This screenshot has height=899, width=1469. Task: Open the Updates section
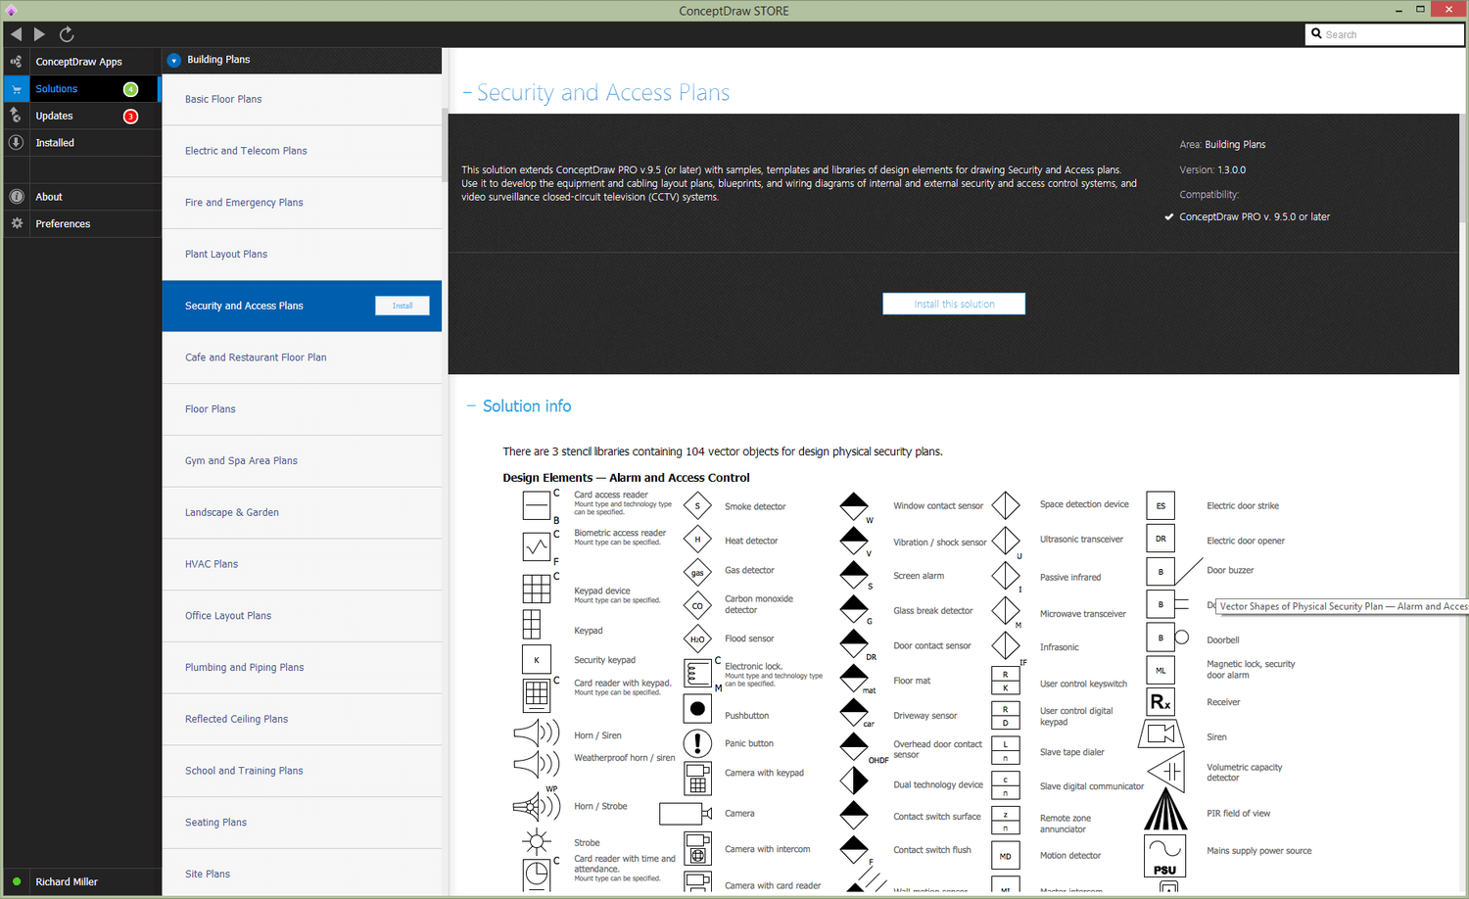tap(54, 116)
